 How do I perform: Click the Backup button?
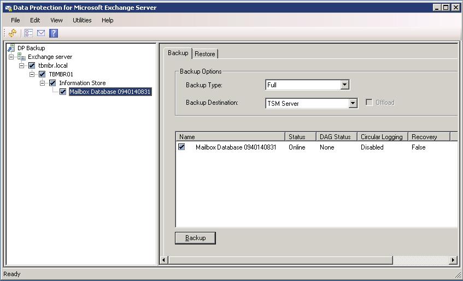195,238
